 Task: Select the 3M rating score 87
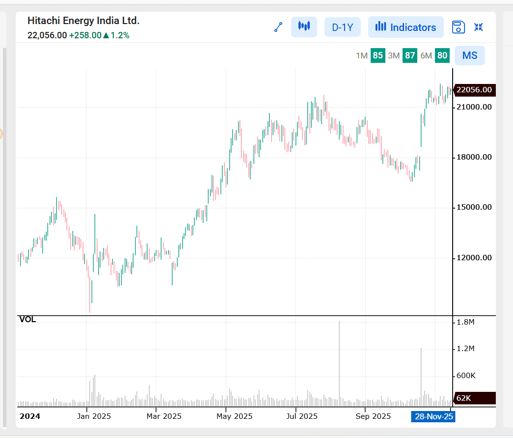[409, 55]
